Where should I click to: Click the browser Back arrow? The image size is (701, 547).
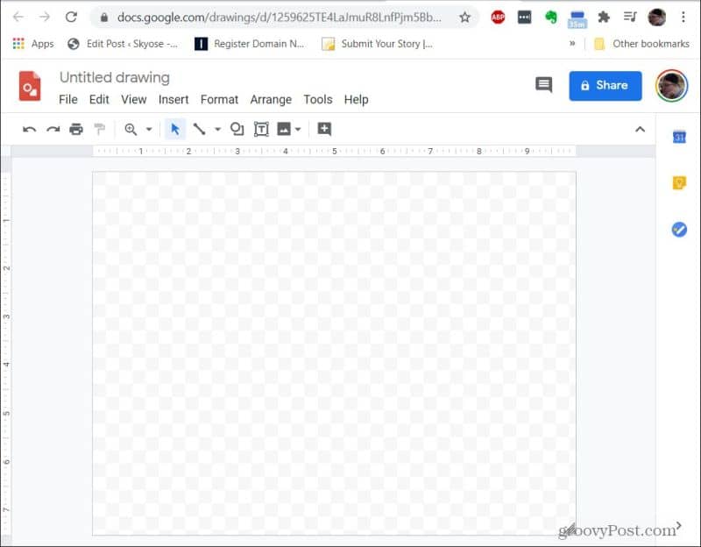pyautogui.click(x=18, y=17)
